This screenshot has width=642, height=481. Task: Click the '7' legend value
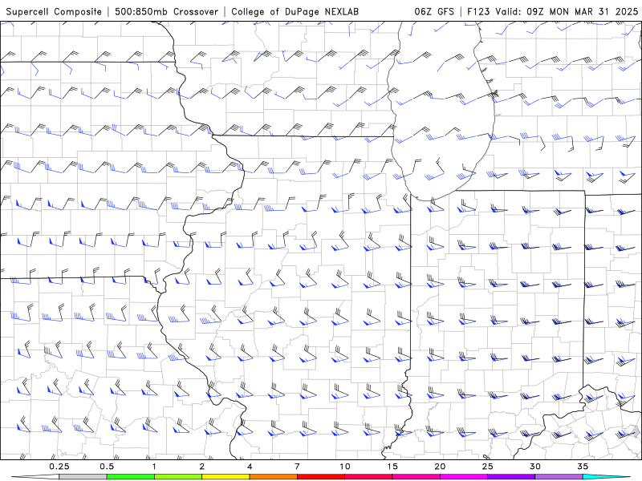click(x=297, y=467)
